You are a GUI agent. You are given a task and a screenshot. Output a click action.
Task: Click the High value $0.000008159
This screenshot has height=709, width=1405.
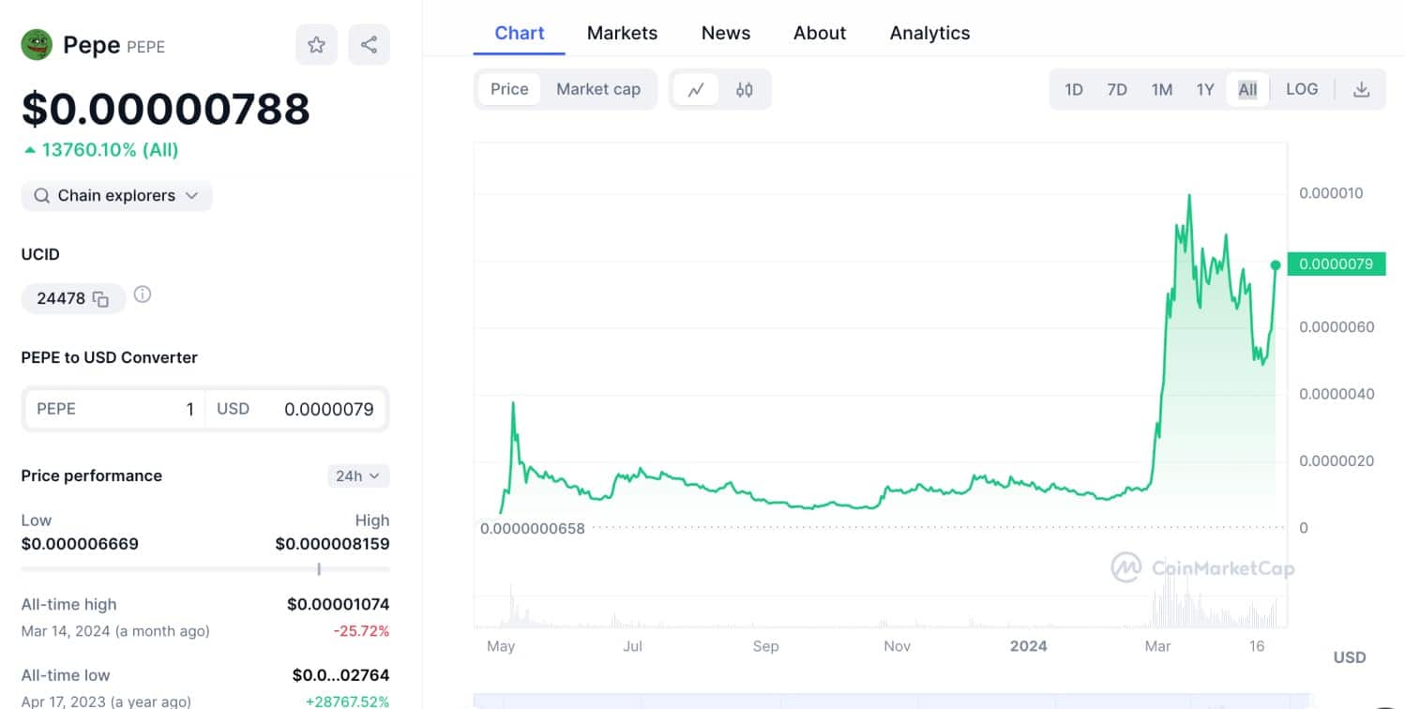(x=332, y=544)
